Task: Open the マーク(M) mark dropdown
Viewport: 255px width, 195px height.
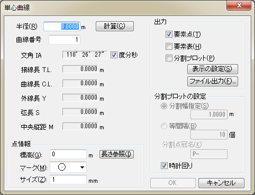Action: 68,167
